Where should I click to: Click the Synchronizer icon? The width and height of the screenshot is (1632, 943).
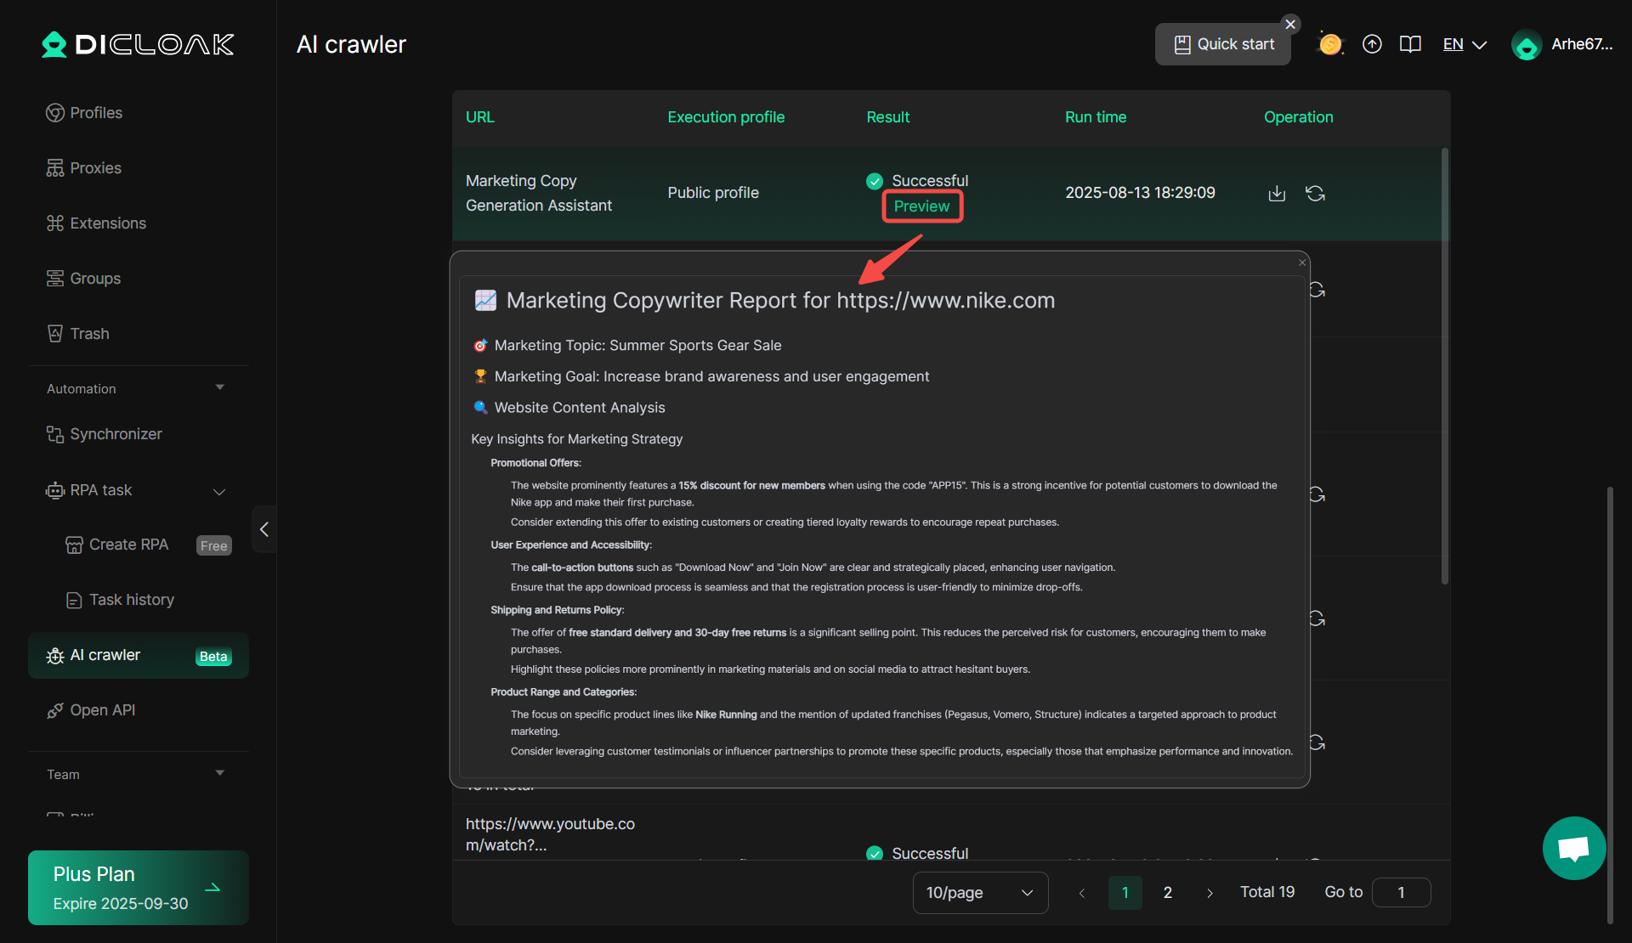(x=55, y=434)
